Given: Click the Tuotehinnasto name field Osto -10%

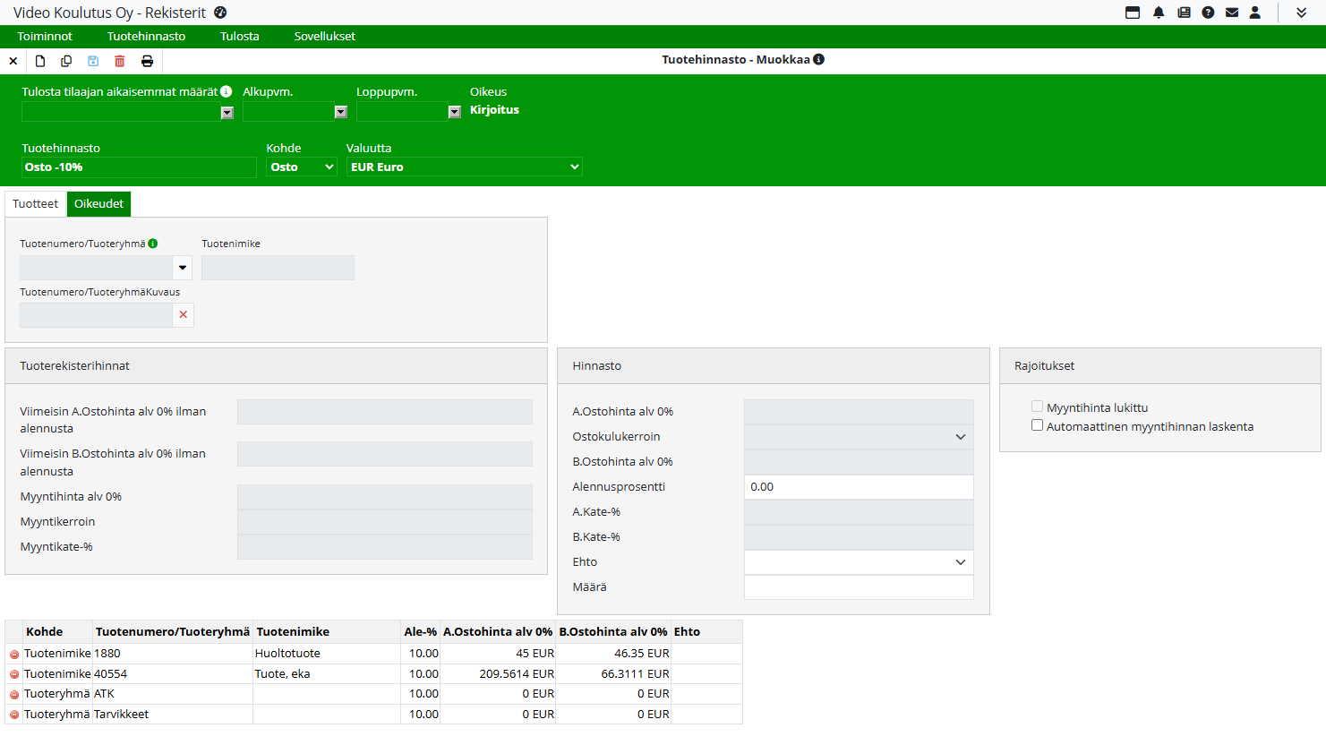Looking at the screenshot, I should pyautogui.click(x=139, y=167).
